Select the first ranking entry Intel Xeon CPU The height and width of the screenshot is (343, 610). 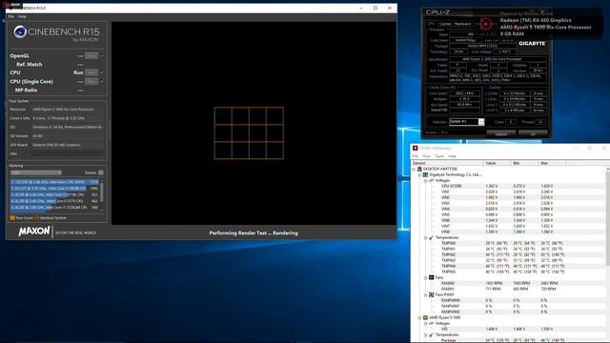point(54,182)
